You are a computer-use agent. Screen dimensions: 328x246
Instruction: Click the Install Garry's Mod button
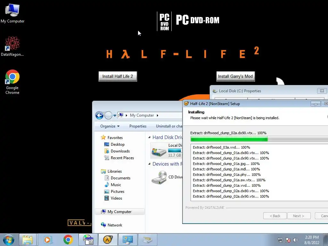235,77
